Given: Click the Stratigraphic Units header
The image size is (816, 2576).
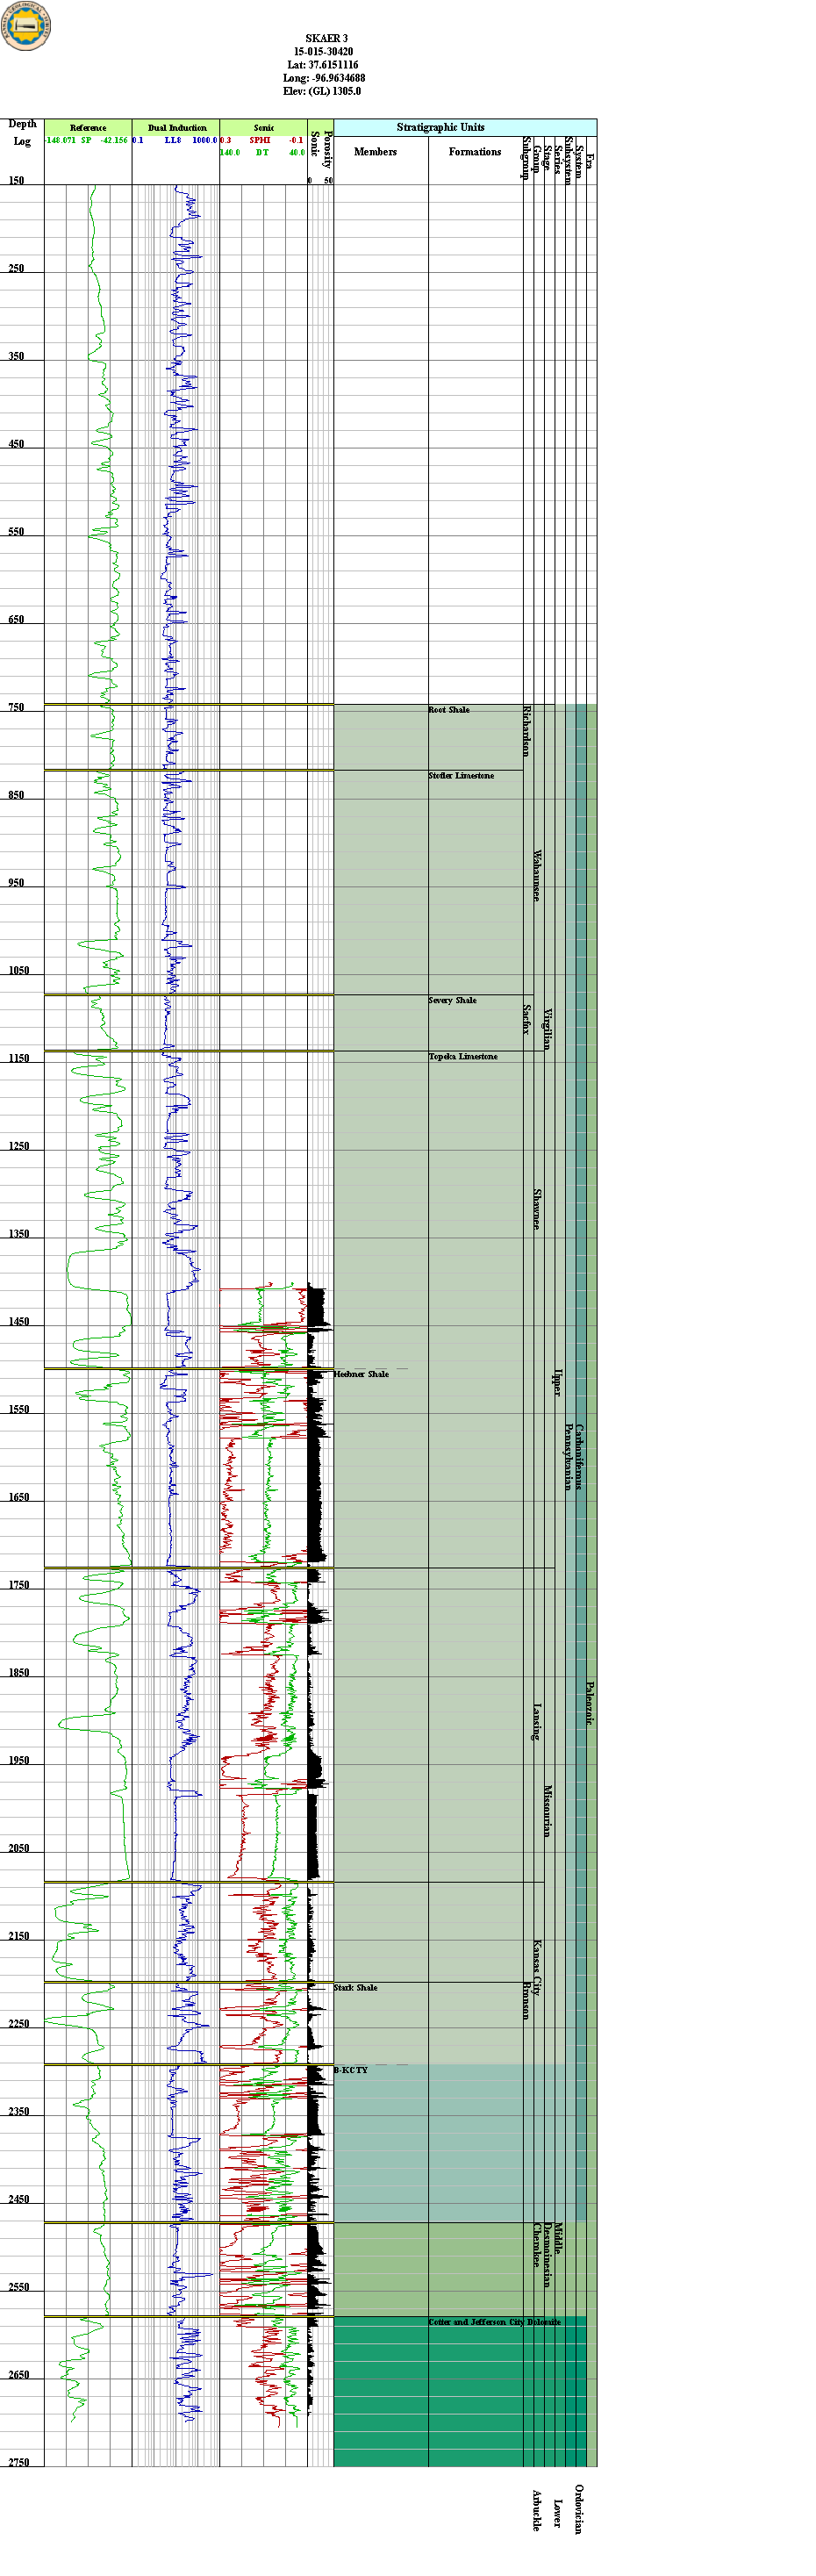Looking at the screenshot, I should 440,127.
